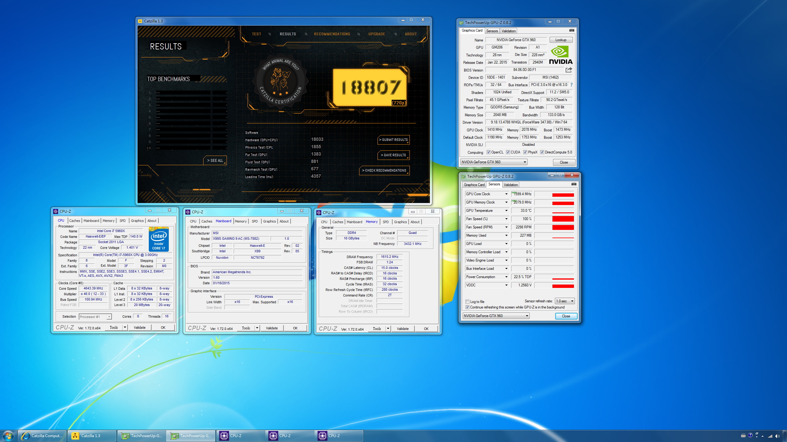The height and width of the screenshot is (442, 787).
Task: Open Catzilla RECOMMENDATIONS tab
Action: click(x=332, y=34)
